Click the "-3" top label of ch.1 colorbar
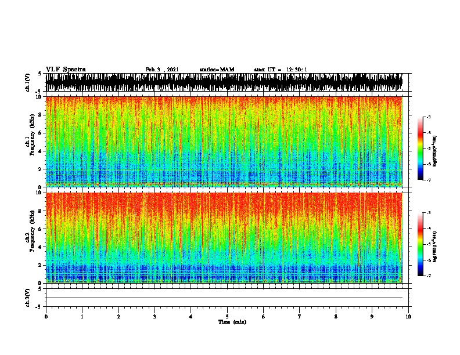Image resolution: width=460 pixels, height=355 pixels. pos(429,117)
